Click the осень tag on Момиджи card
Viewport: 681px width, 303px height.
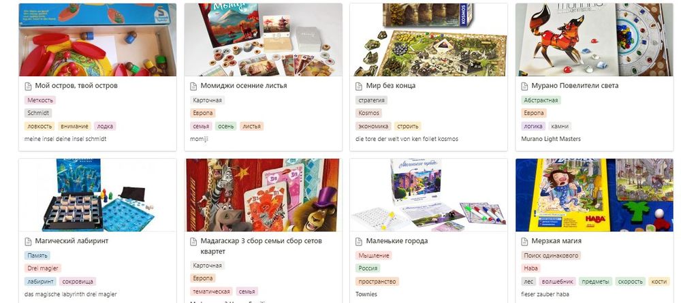coord(226,127)
